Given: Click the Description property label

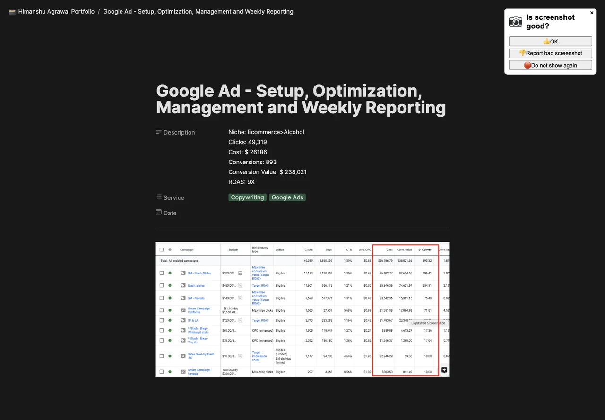Looking at the screenshot, I should pos(179,132).
